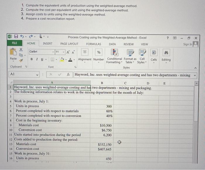Click the Sign In link

[x=188, y=44]
